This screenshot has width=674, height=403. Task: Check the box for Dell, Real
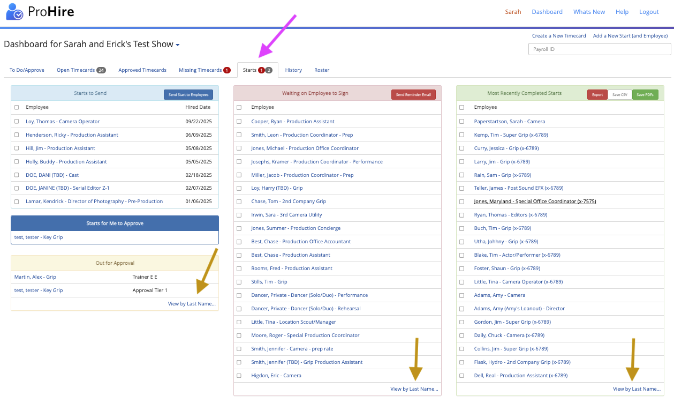tap(462, 376)
